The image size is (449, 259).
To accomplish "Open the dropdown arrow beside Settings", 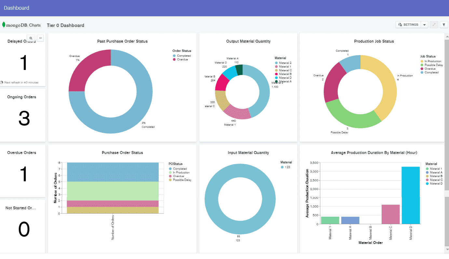I will pyautogui.click(x=424, y=25).
